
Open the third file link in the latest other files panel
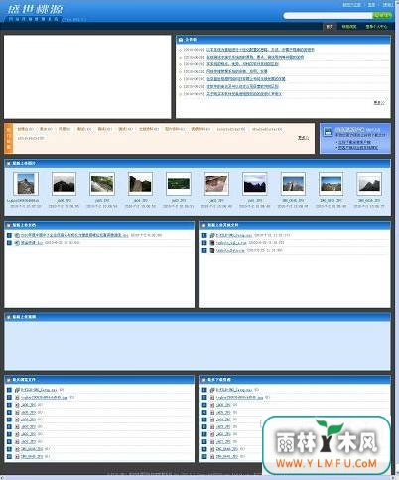tap(230, 251)
